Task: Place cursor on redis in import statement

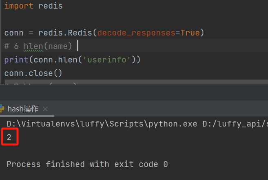Action: pyautogui.click(x=51, y=7)
